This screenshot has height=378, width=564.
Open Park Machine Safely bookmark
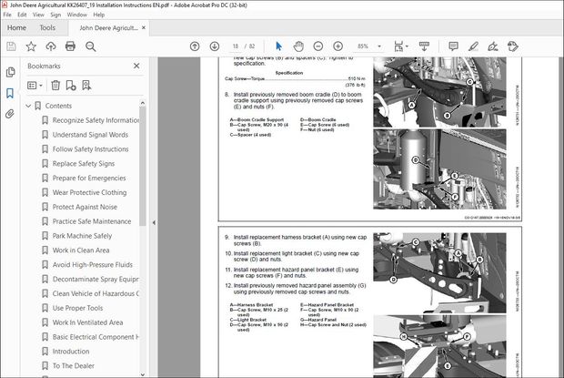tap(83, 236)
